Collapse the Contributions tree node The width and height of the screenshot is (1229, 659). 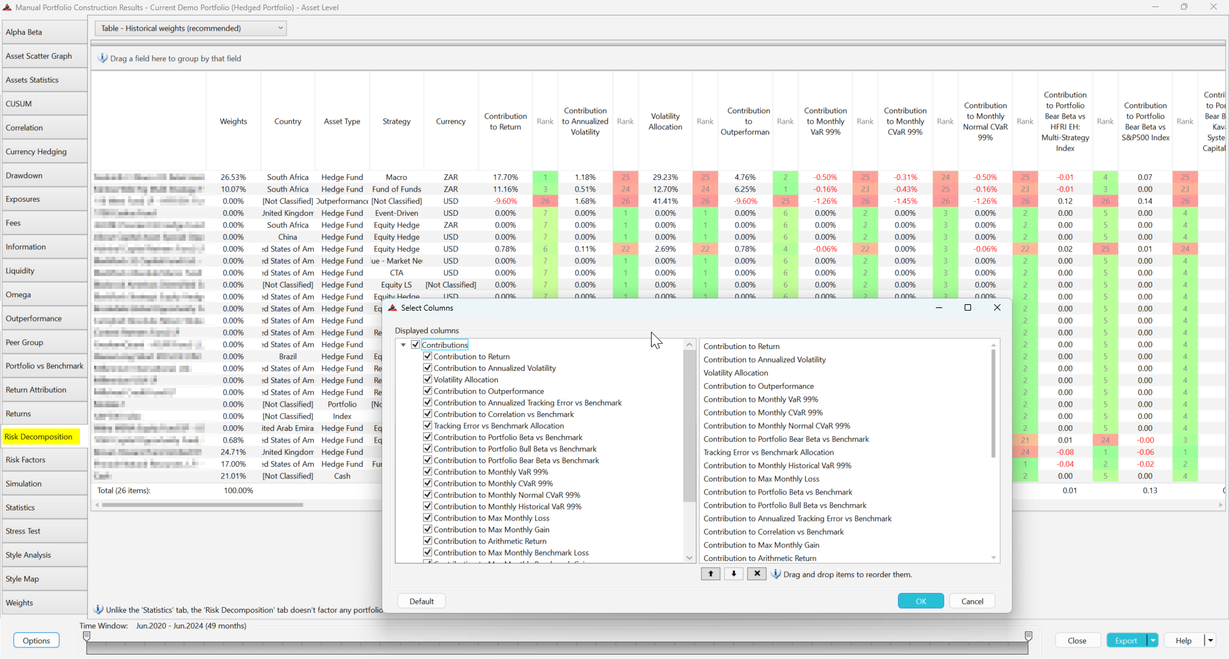click(x=403, y=345)
